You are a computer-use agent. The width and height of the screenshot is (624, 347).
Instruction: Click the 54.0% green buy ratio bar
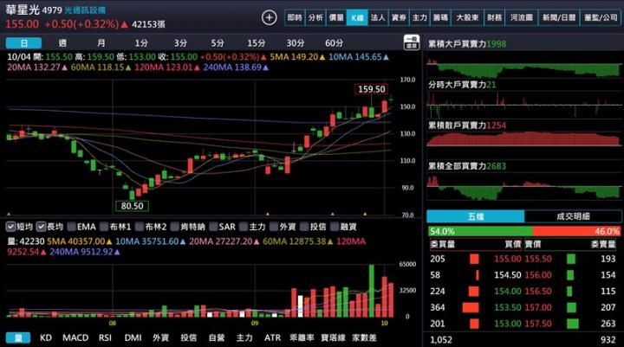480,231
